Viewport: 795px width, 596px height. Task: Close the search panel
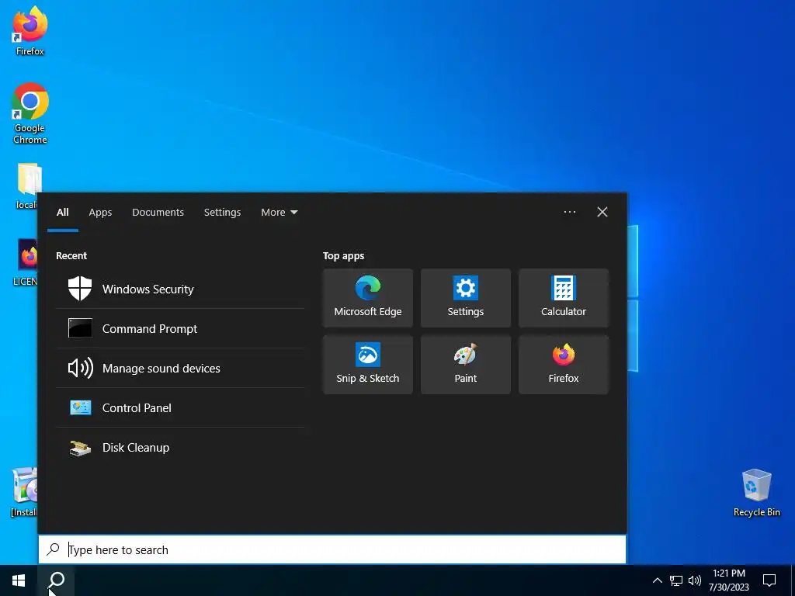coord(602,212)
